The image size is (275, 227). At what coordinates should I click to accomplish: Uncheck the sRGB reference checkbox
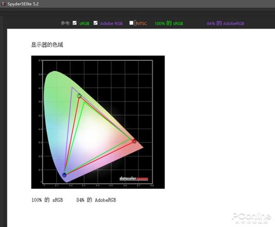[x=75, y=23]
